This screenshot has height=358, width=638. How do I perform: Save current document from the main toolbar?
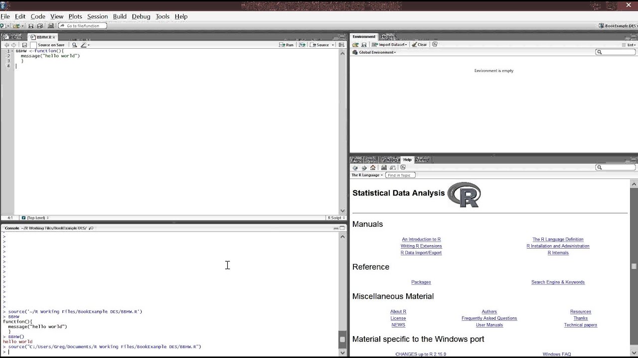pos(31,26)
